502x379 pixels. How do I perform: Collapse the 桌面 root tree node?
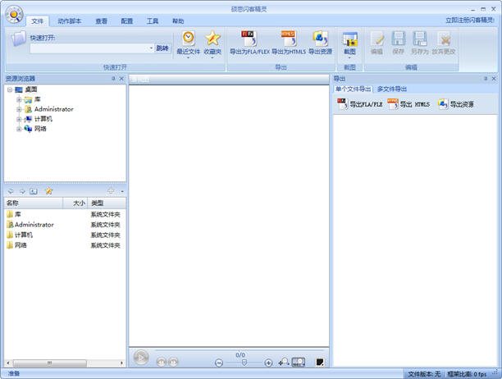[8, 89]
